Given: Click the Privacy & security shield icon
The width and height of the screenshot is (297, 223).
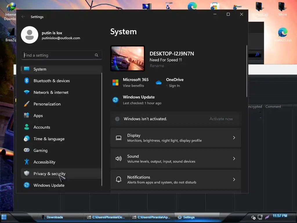Looking at the screenshot, I should click(x=27, y=173).
